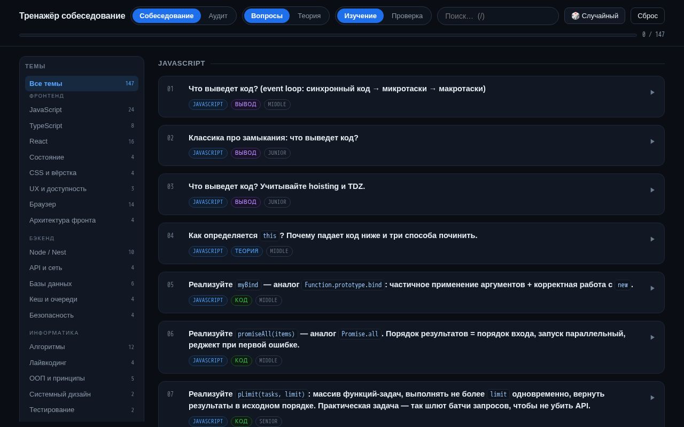Select Все темы in the sidebar
684x427 pixels.
(82, 83)
